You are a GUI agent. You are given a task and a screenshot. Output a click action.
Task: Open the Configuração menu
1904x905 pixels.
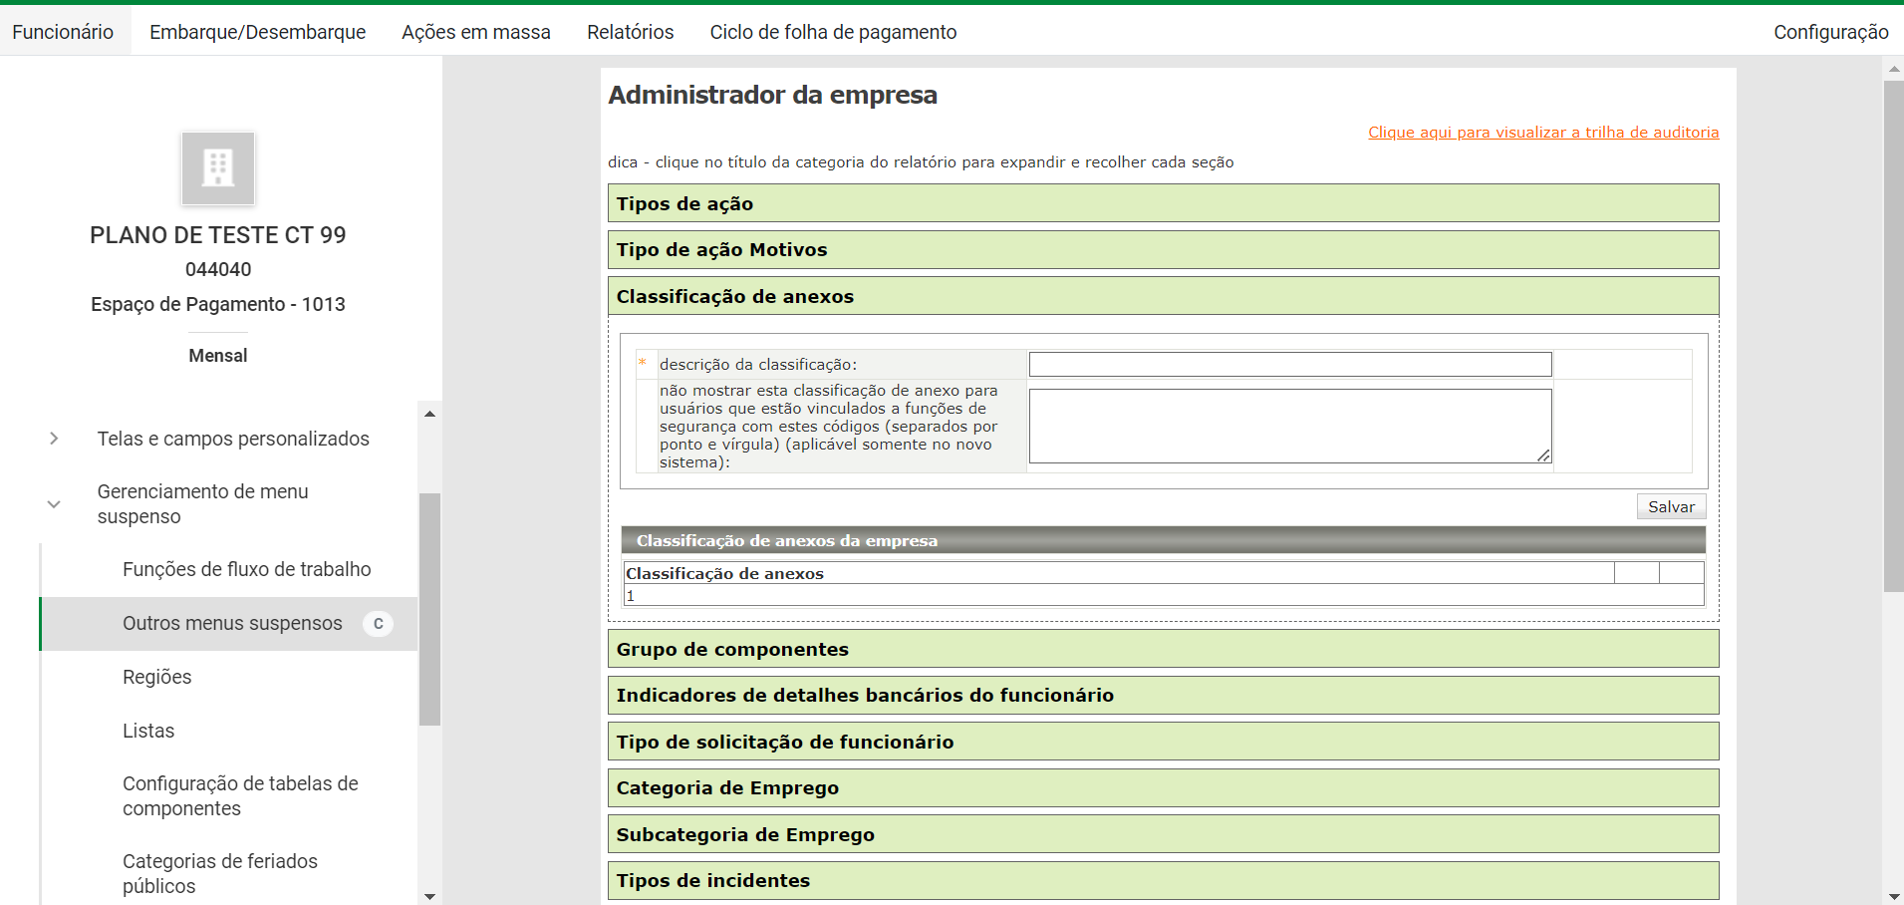(1830, 32)
